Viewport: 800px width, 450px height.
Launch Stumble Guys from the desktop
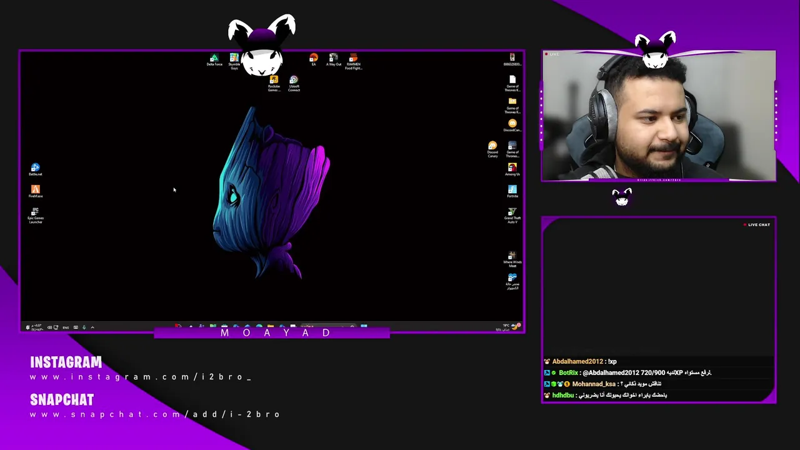234,61
